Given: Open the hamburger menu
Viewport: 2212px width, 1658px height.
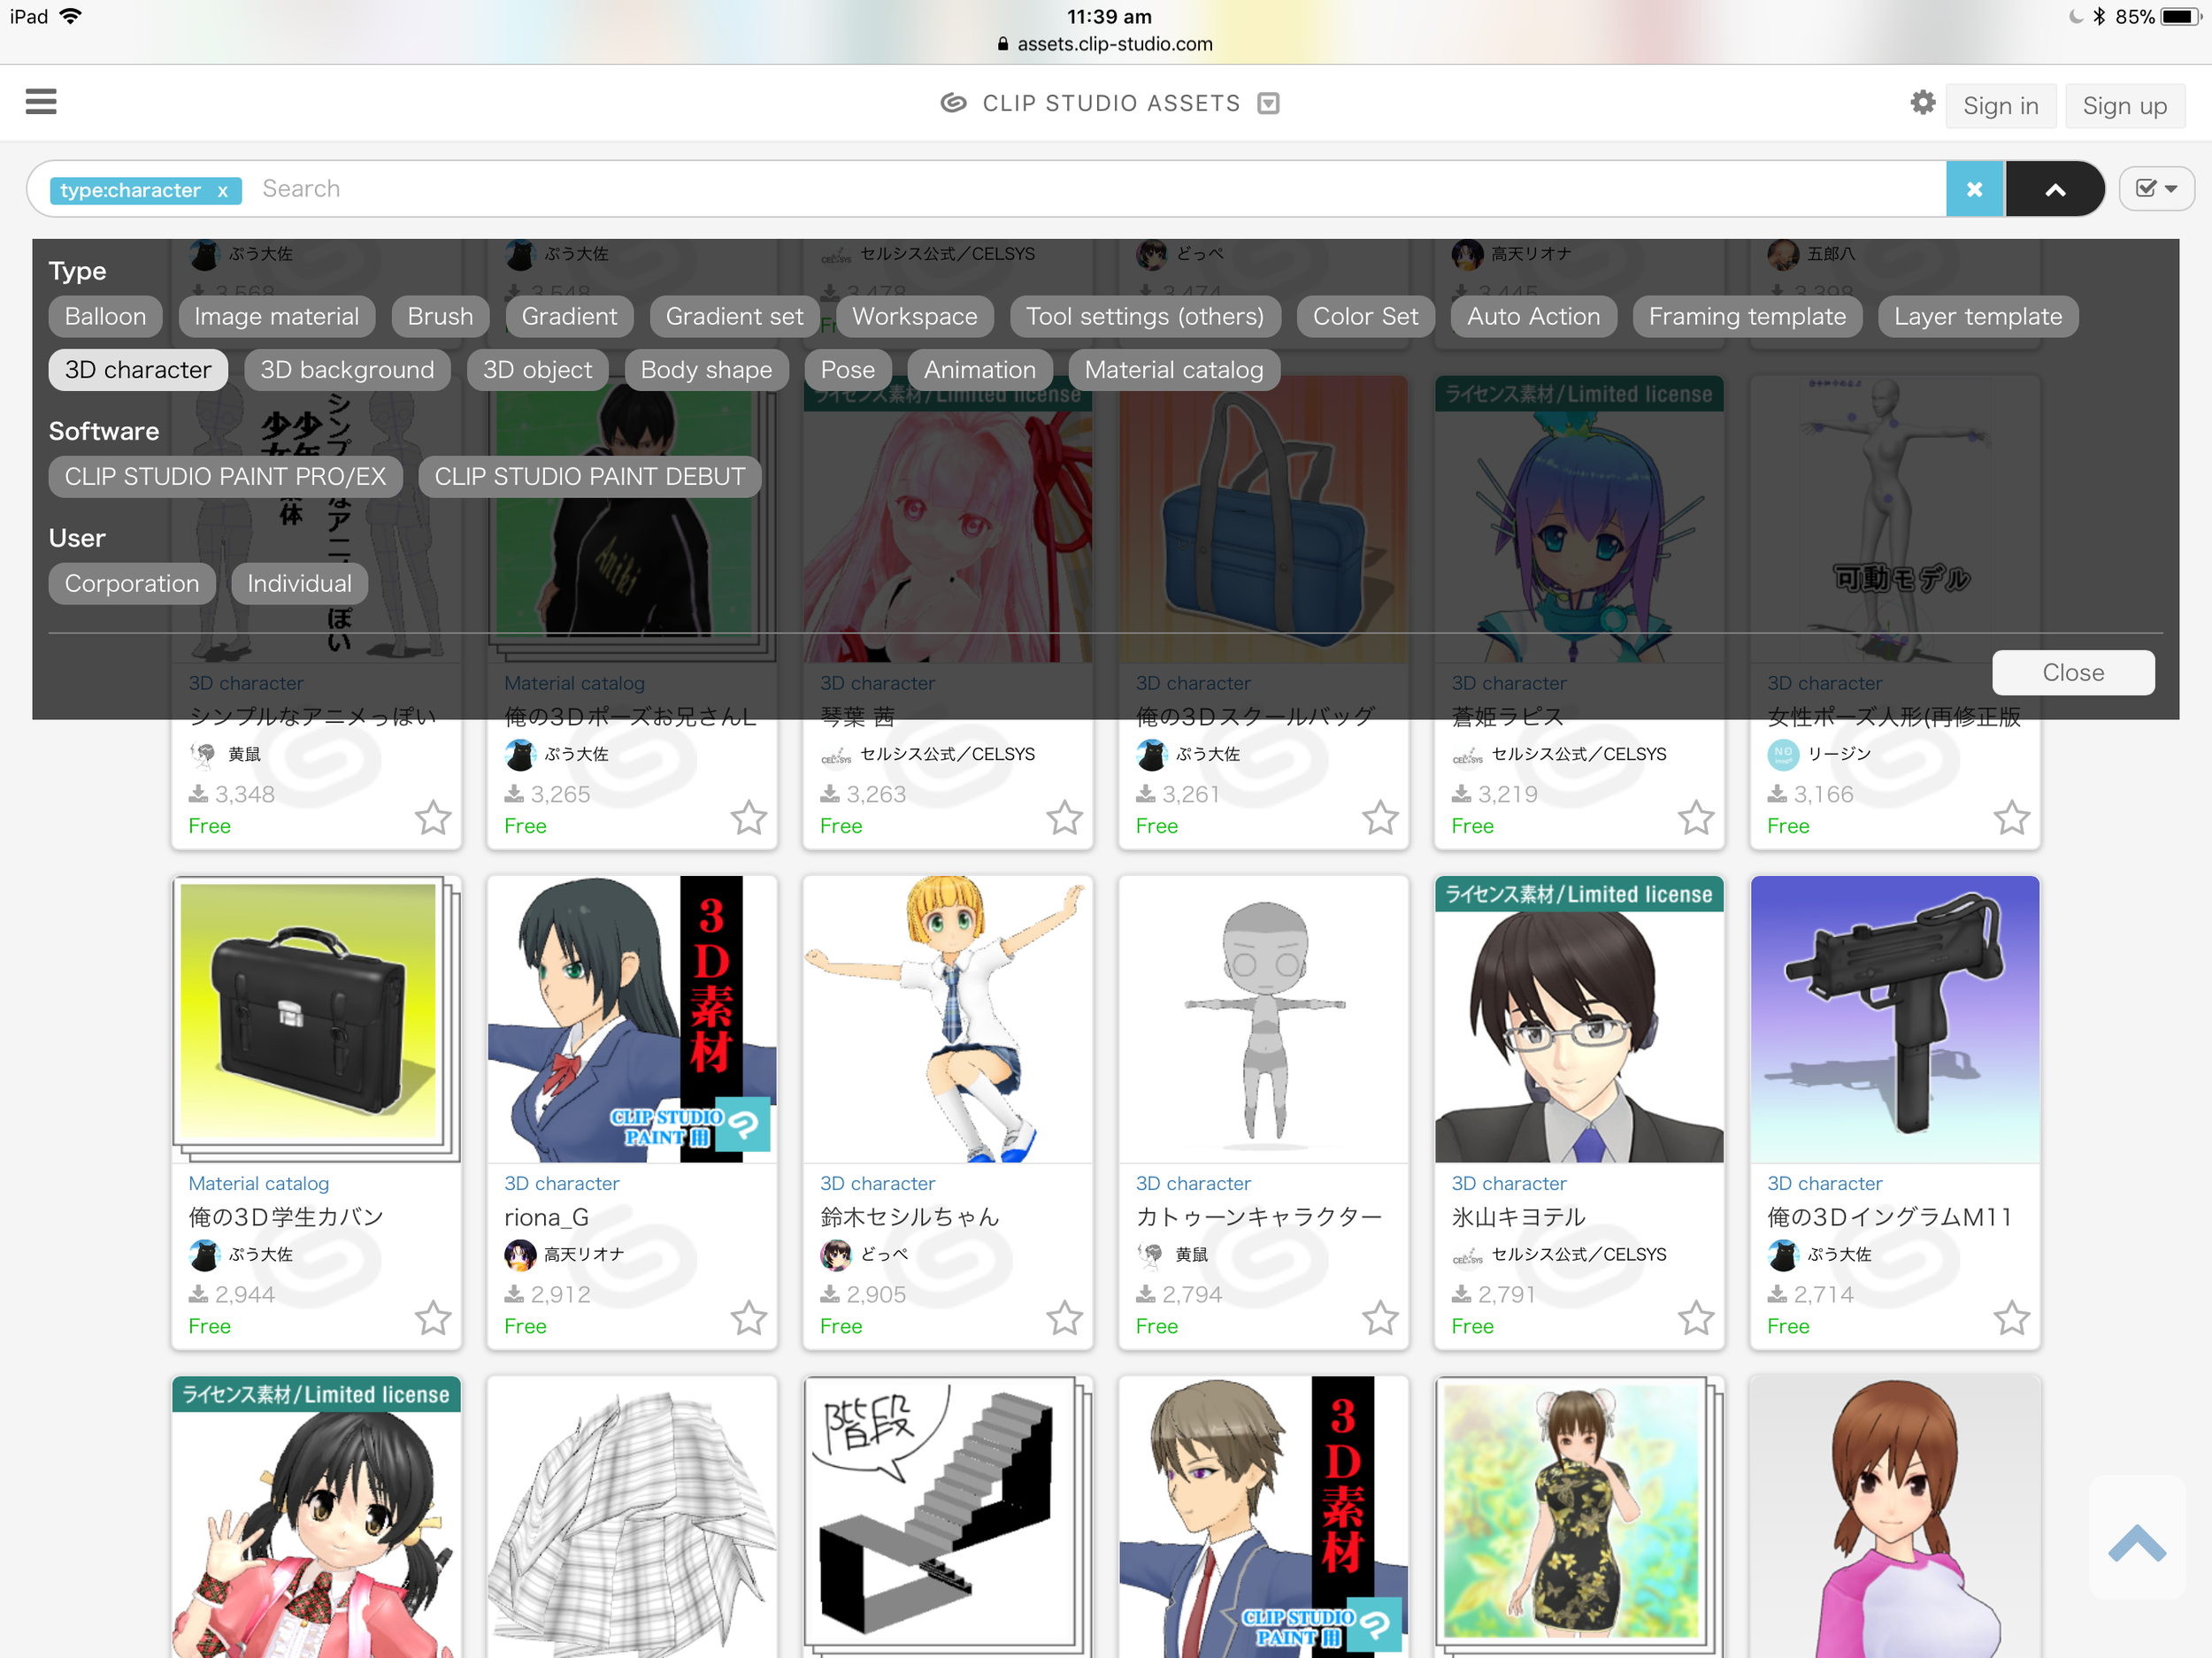Looking at the screenshot, I should click(x=40, y=101).
